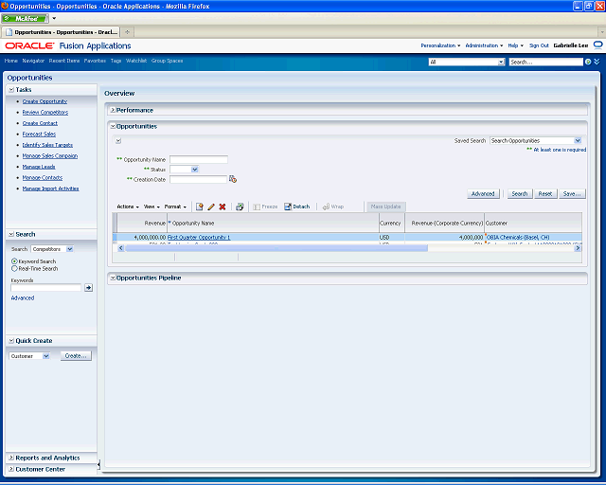Screen dimensions: 606x485
Task: Open the Administration menu
Action: [x=484, y=45]
